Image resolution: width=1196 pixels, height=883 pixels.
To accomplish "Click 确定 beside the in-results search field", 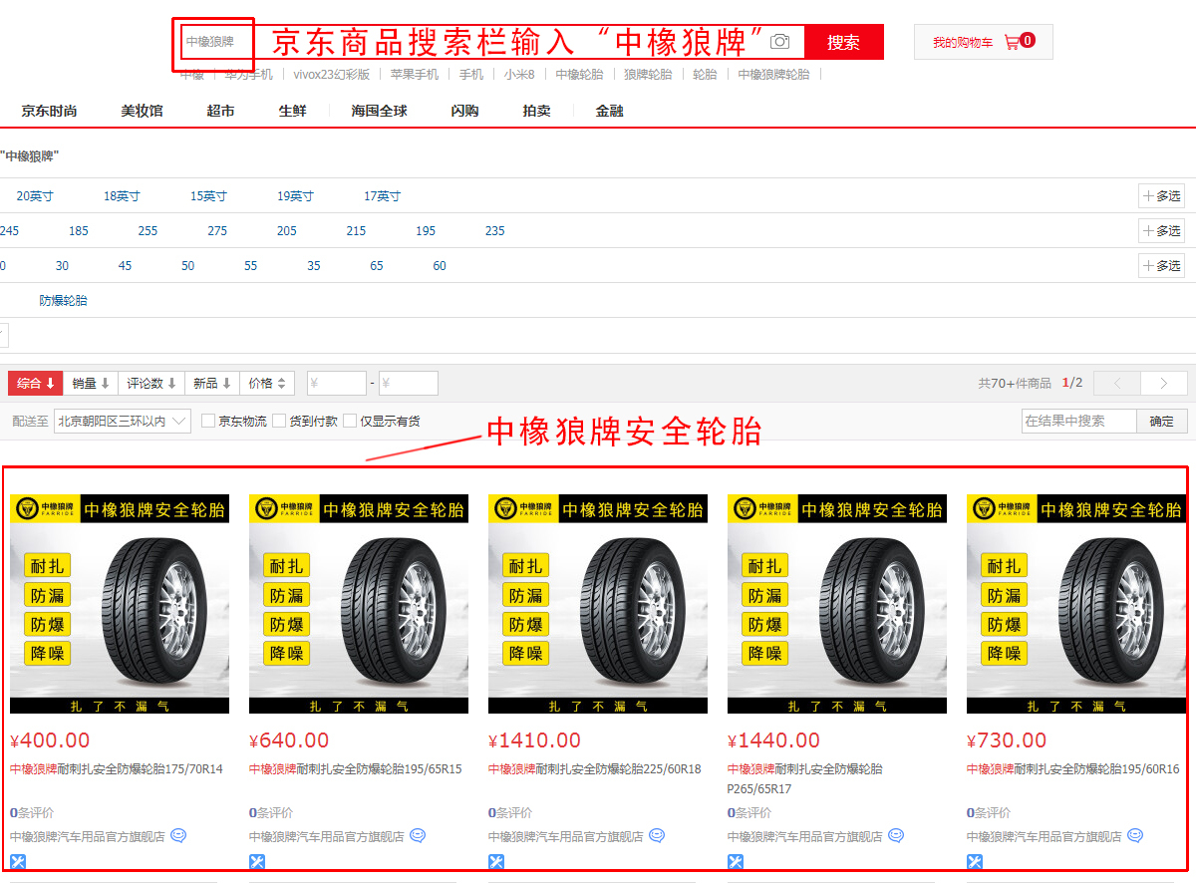I will [1162, 422].
